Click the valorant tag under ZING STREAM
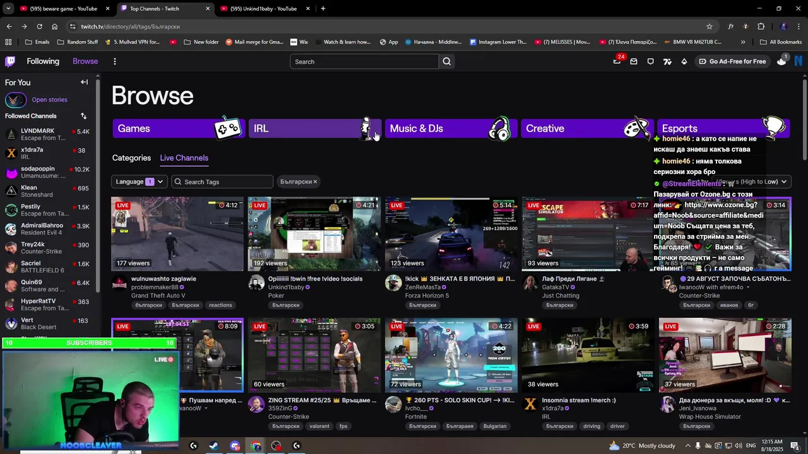This screenshot has height=454, width=808. (319, 426)
